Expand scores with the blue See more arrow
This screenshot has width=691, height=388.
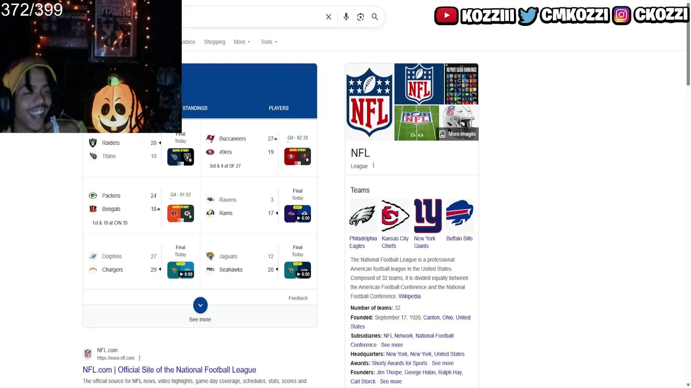pos(200,305)
